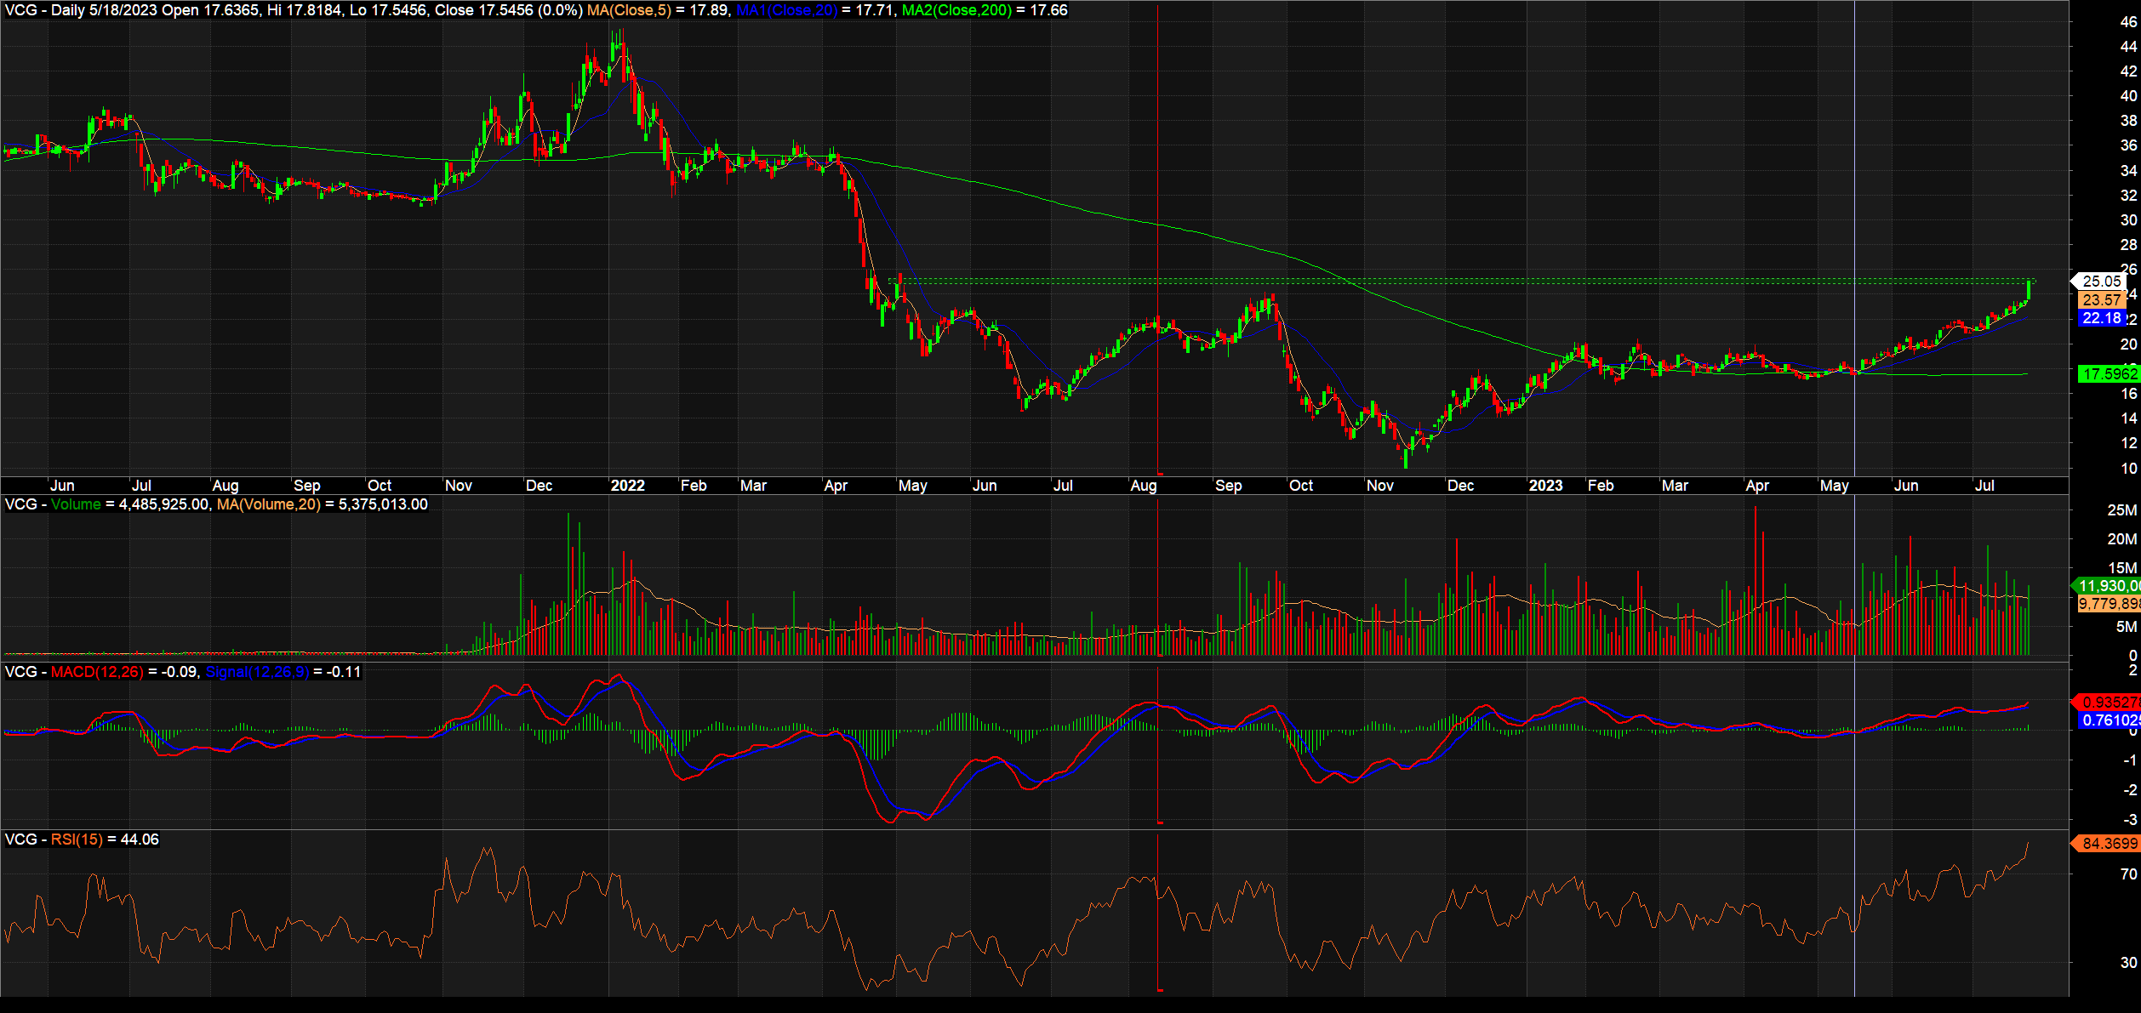Click the orange 84.3699 RSI value tag
Image resolution: width=2141 pixels, height=1013 pixels.
point(2109,843)
